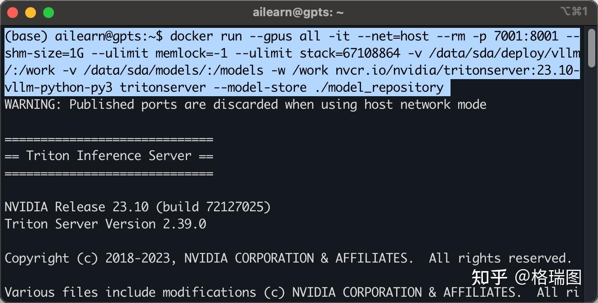Click the ⌥⌘1 window shortcut indicator
Screen dimensions: 598x303
coord(574,12)
